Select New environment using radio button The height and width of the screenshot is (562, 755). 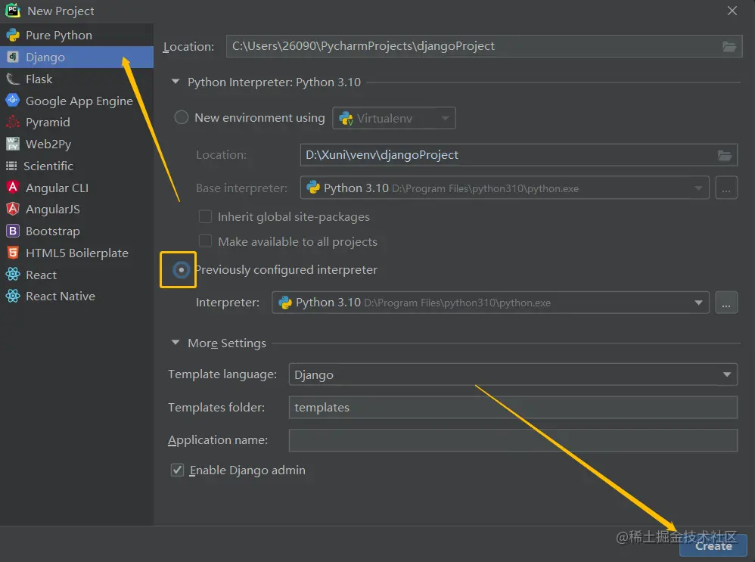[181, 117]
